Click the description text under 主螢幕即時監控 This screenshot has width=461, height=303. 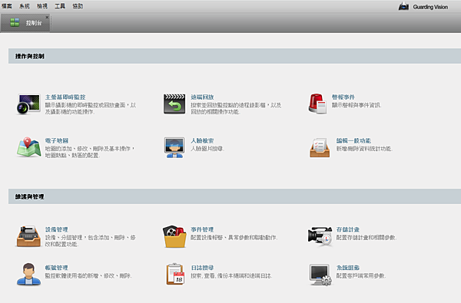[x=91, y=108]
